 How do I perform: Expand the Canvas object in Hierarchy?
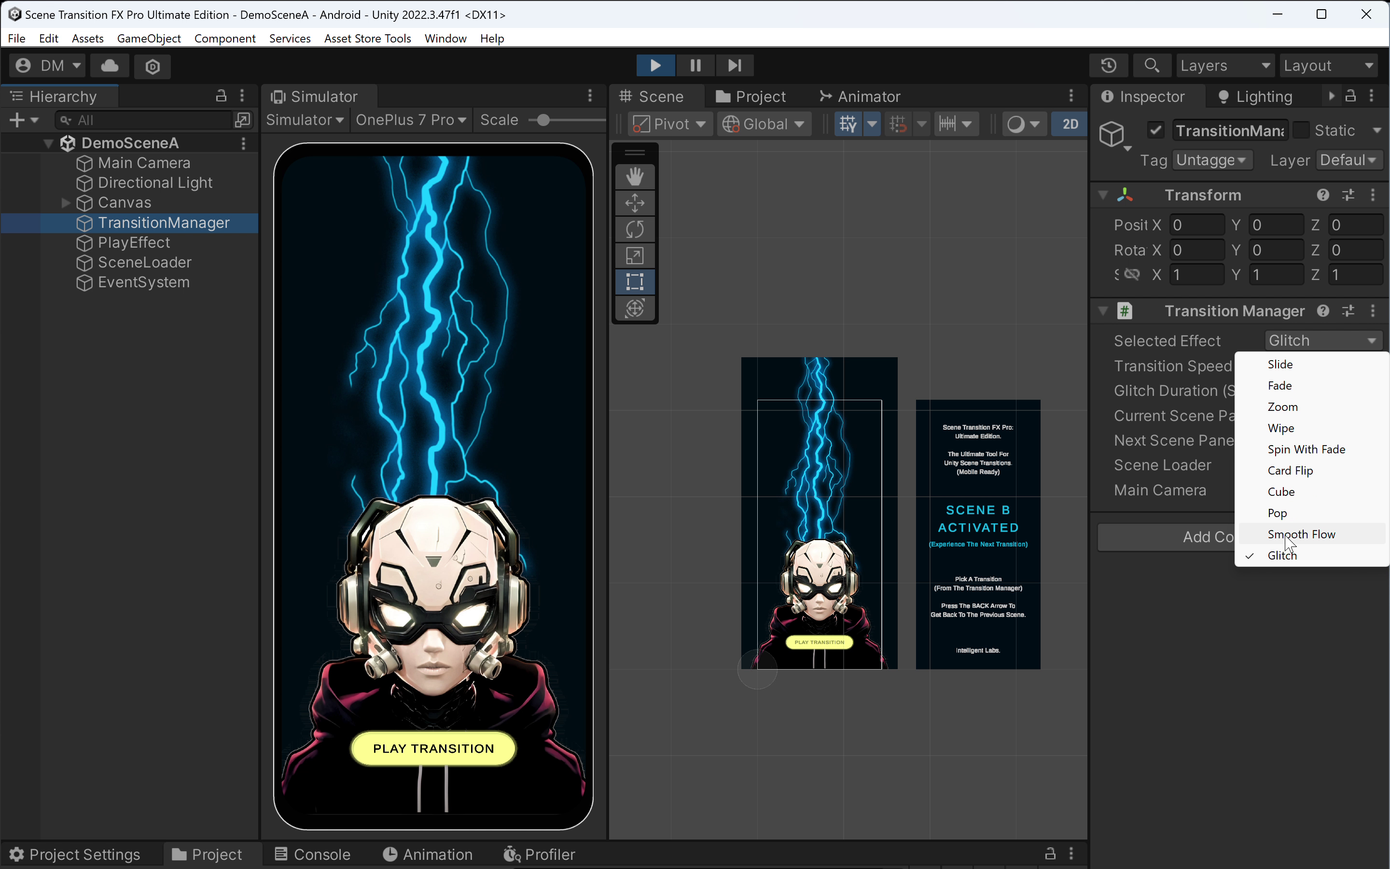pos(66,202)
